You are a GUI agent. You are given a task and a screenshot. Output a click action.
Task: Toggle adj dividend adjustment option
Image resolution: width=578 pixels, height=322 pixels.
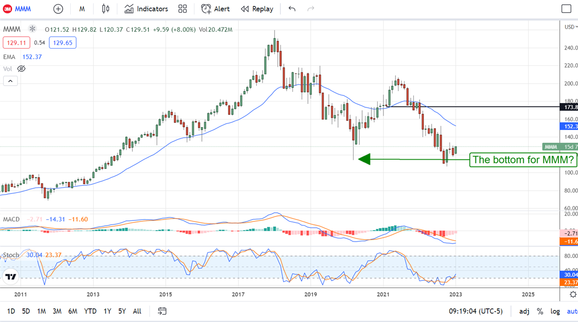[x=525, y=311]
